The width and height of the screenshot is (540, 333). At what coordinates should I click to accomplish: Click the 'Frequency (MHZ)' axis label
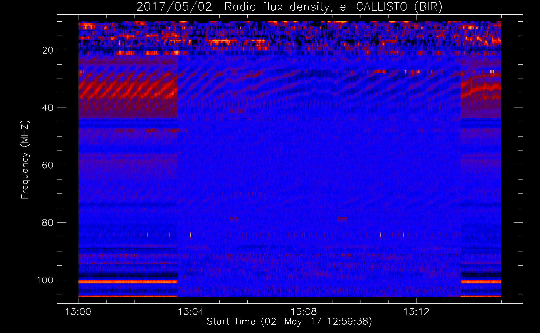click(x=25, y=160)
